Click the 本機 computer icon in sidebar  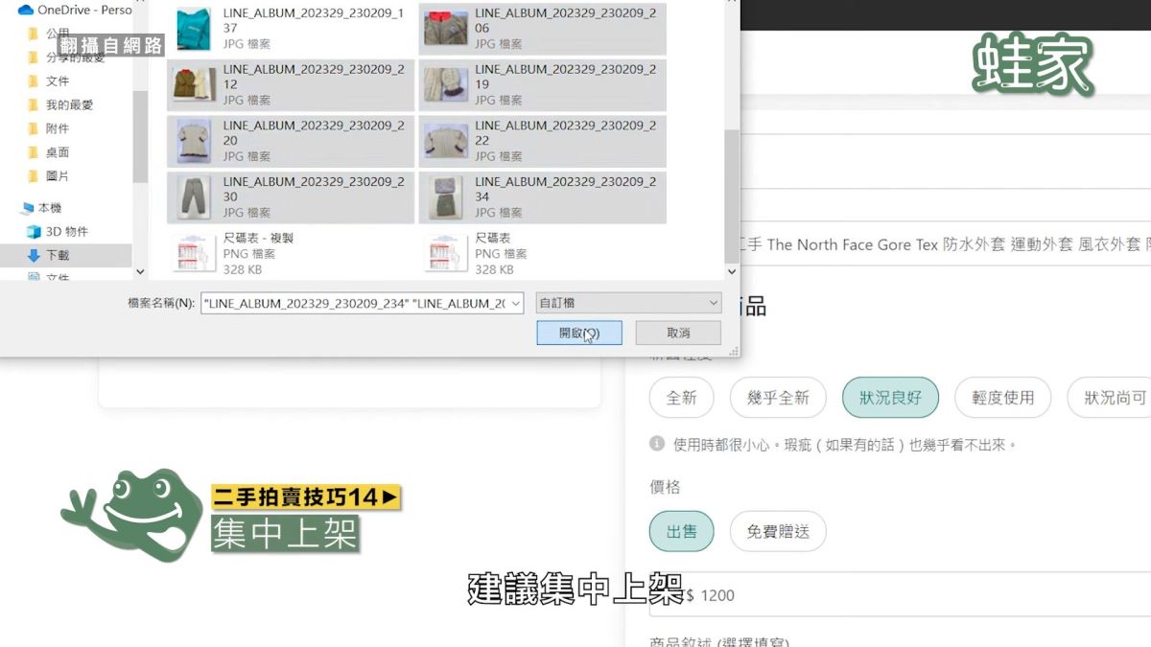[x=27, y=208]
